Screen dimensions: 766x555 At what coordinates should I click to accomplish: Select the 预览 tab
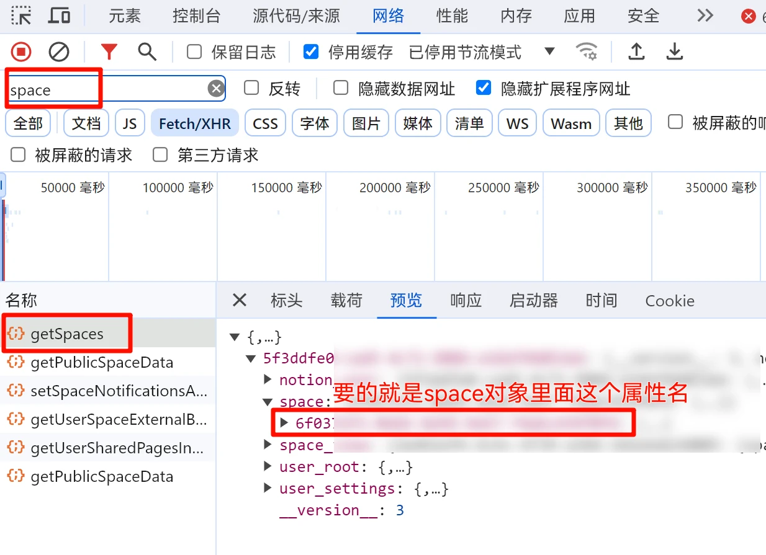point(407,301)
